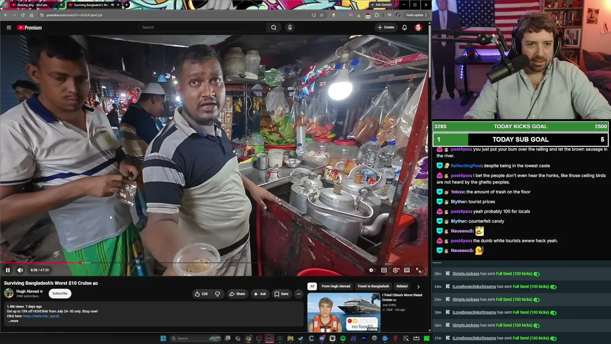Image resolution: width=611 pixels, height=344 pixels.
Task: Toggle closed captions on the video
Action: coord(384,270)
